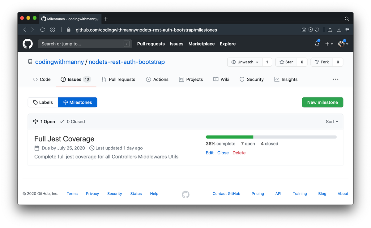Click the browser forward arrow

click(x=33, y=30)
